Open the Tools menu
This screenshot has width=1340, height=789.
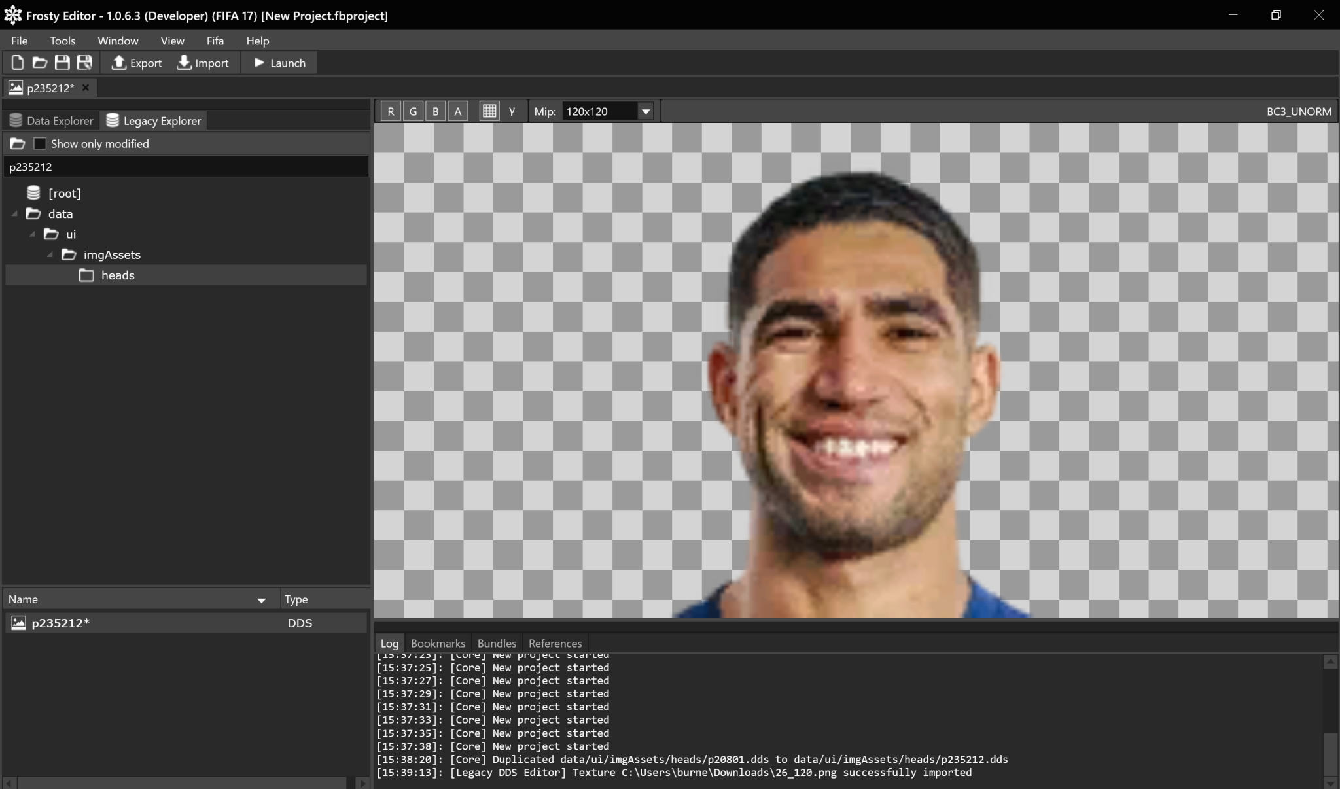coord(63,41)
